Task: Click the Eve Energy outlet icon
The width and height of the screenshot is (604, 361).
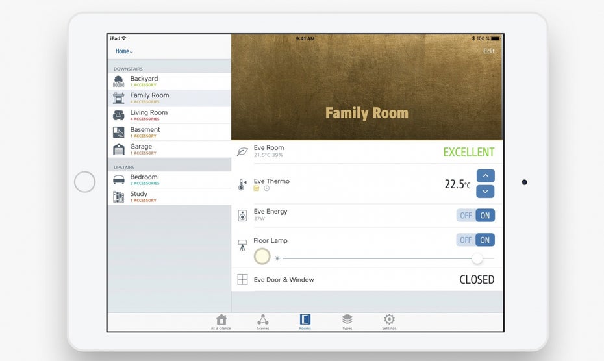Action: (x=242, y=216)
